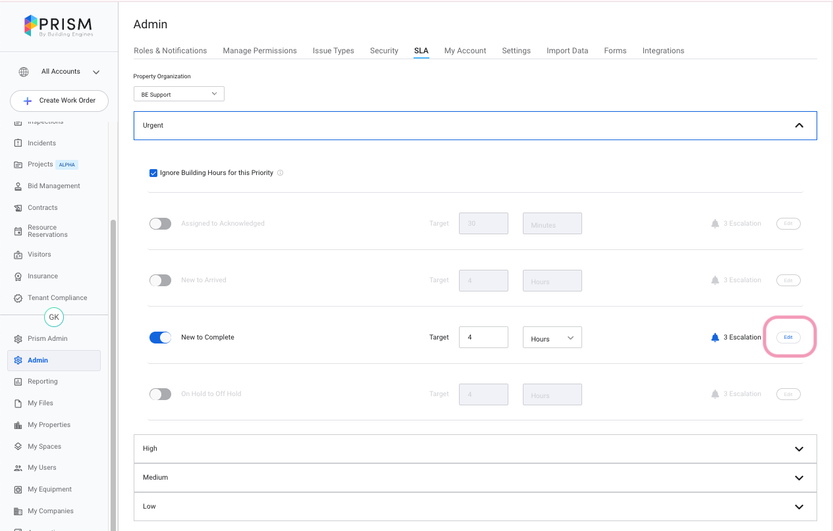Switch to the Issue Types tab
Image resolution: width=833 pixels, height=531 pixels.
(x=333, y=51)
